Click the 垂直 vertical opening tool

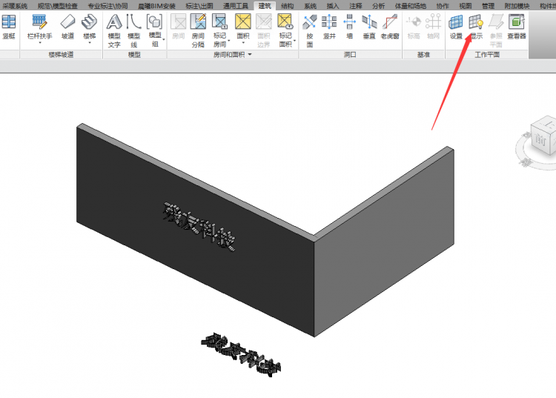coord(369,27)
